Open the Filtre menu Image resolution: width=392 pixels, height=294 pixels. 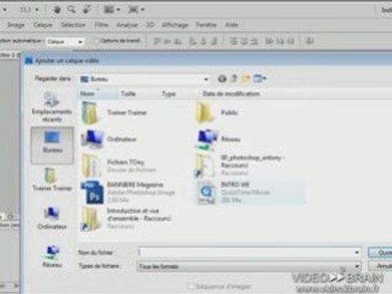101,25
